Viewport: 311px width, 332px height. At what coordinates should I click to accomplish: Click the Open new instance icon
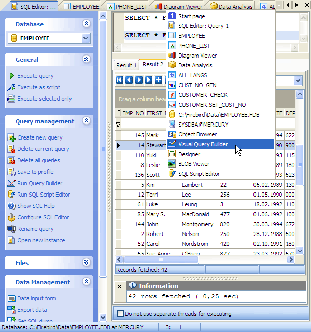(11, 240)
